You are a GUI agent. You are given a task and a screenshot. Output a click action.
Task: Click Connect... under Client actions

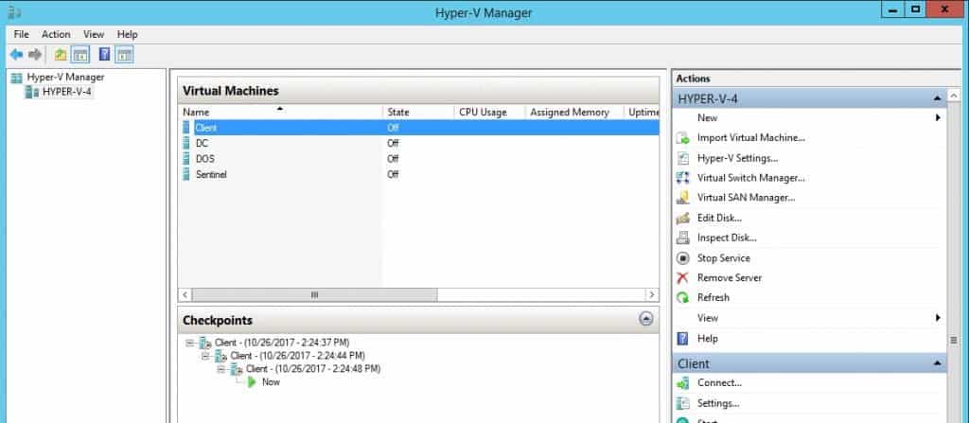(719, 383)
